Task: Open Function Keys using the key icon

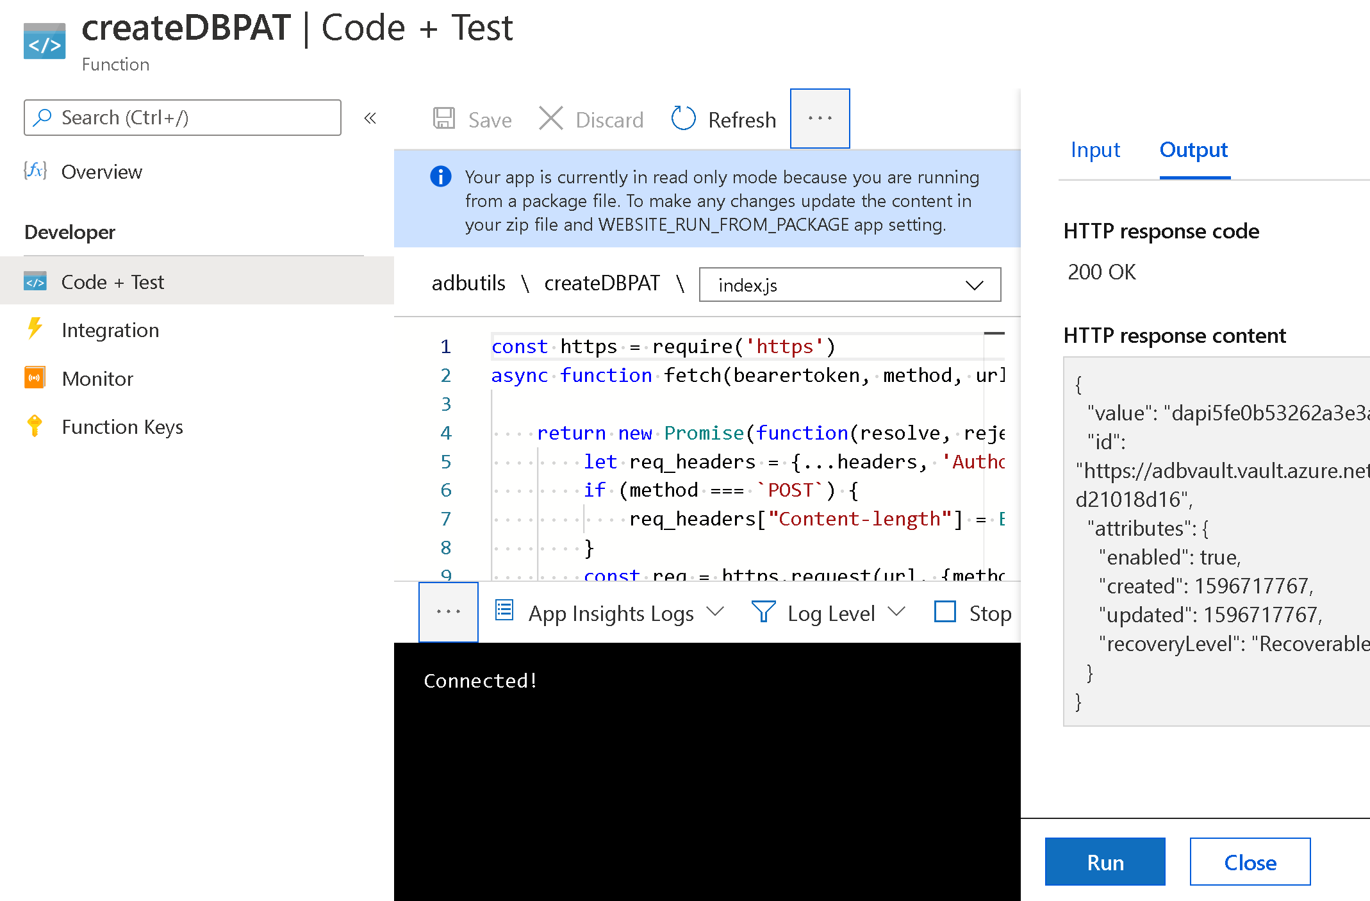Action: (x=33, y=426)
